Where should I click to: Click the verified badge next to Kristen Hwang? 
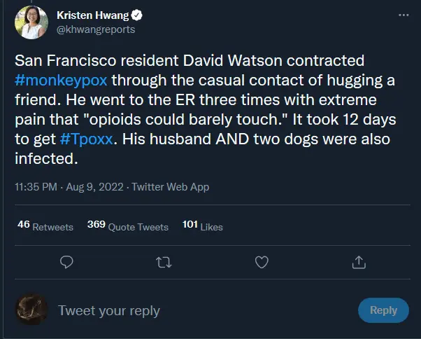click(139, 15)
